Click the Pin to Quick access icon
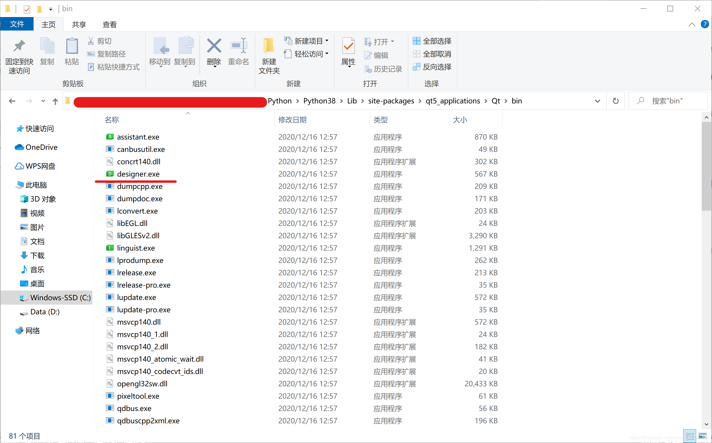712x443 pixels. point(19,46)
